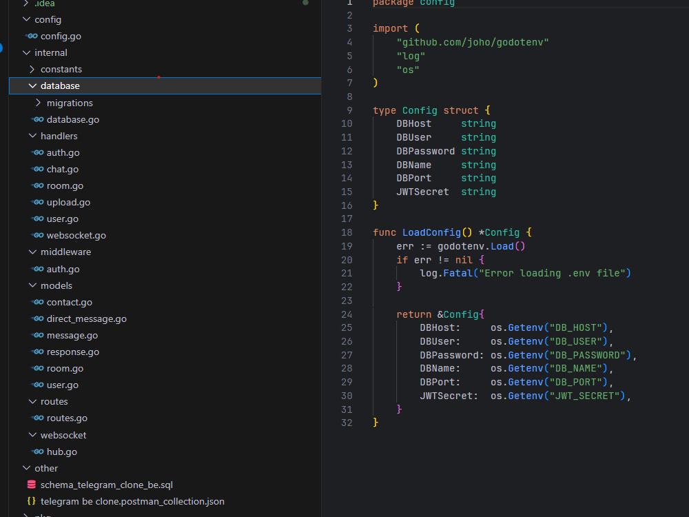Image resolution: width=689 pixels, height=517 pixels.
Task: Open contact.go model file
Action: point(70,303)
